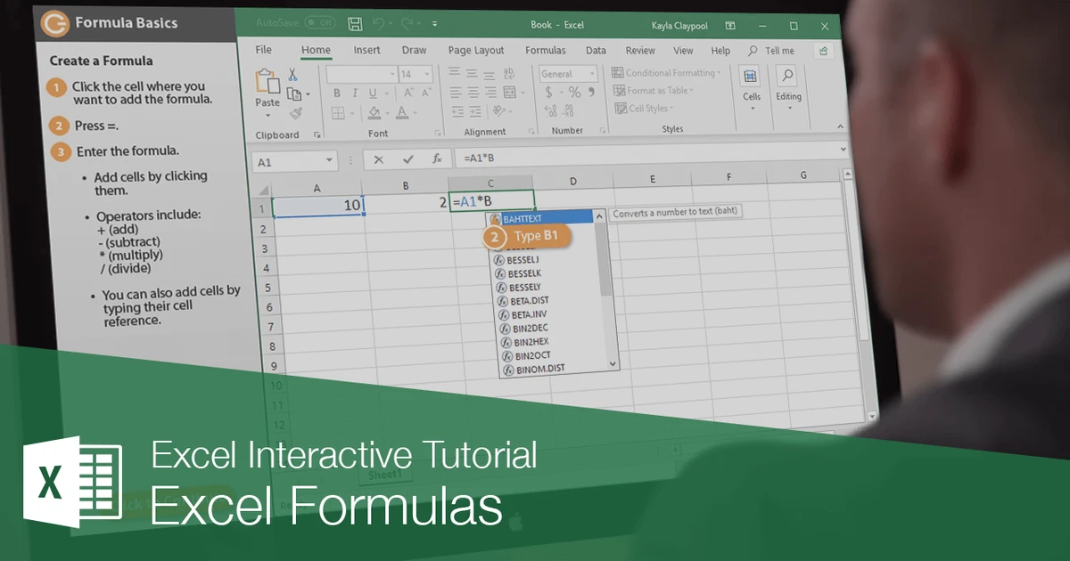Screen dimensions: 1070x561
Task: Click the Save icon in title bar
Action: tap(355, 24)
